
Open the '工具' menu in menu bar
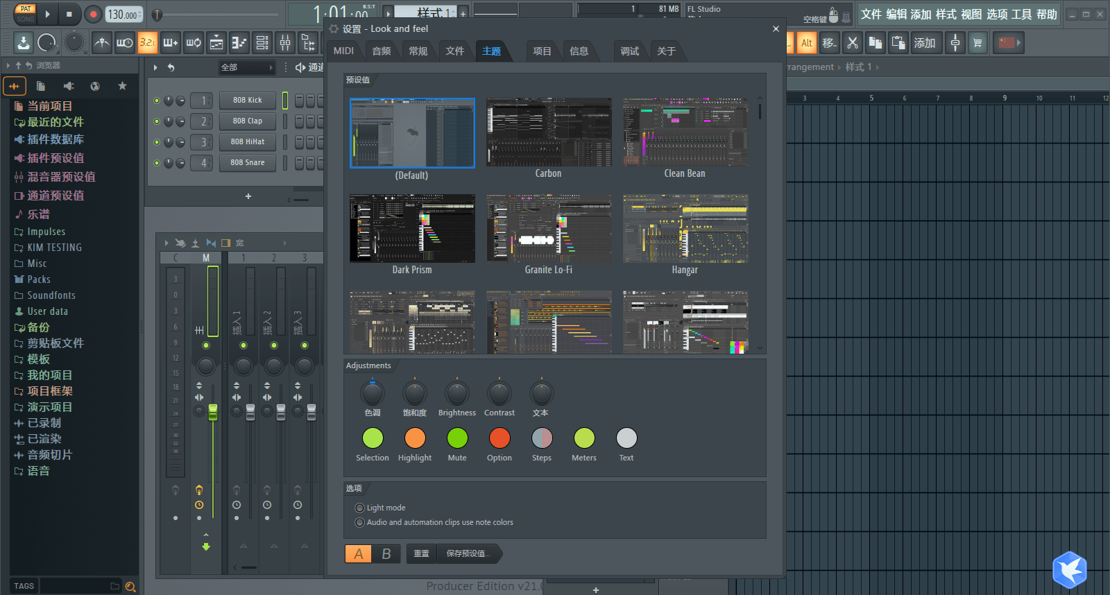1022,14
